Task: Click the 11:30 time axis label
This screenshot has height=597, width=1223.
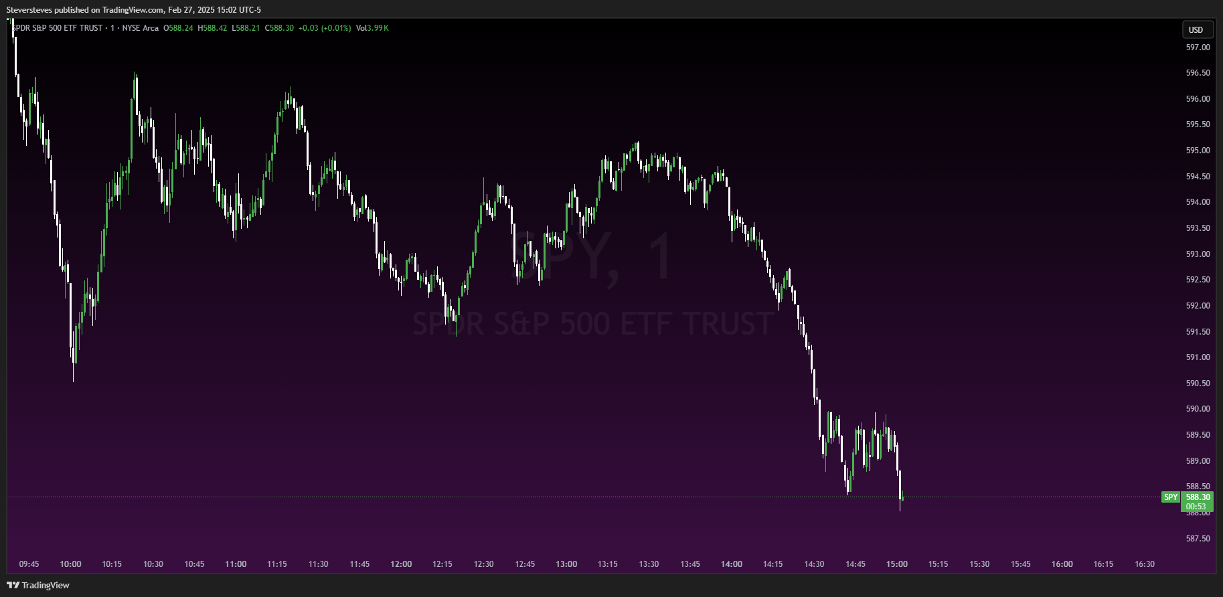Action: (319, 564)
